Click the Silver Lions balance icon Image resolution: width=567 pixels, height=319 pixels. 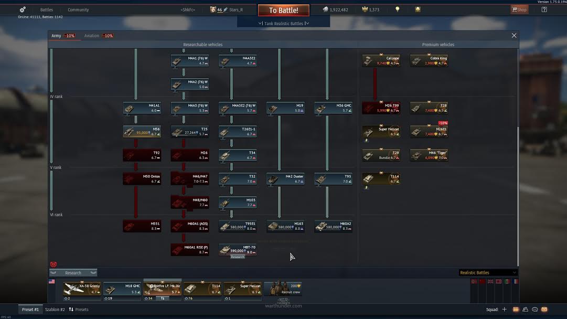coord(325,10)
